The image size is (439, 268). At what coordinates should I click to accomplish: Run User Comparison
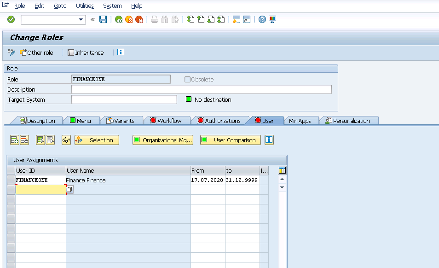click(x=230, y=140)
